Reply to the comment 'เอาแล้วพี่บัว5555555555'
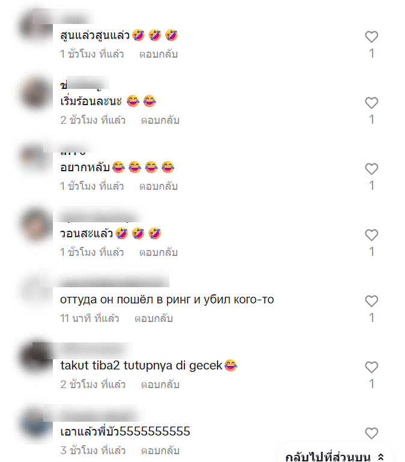Image resolution: width=405 pixels, height=462 pixels. tap(160, 451)
